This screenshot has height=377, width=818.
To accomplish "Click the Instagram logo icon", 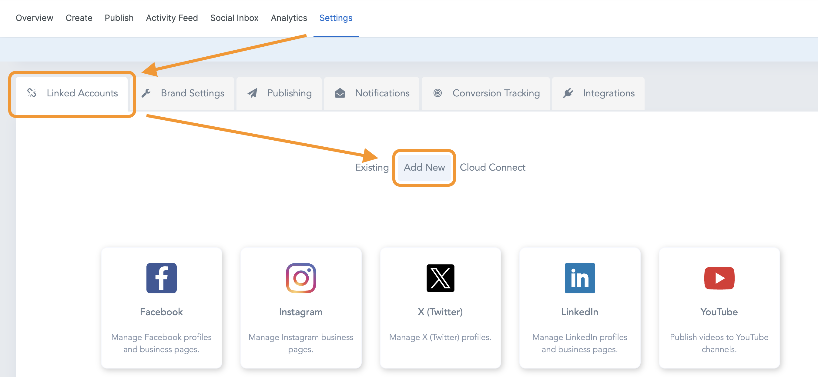I will coord(301,278).
